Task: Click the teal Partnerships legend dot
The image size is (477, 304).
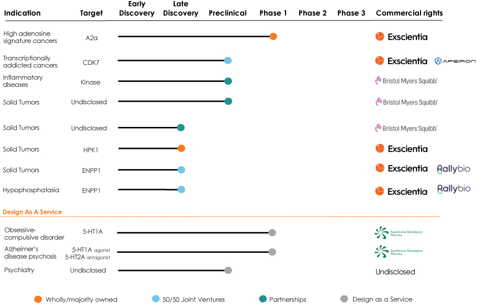Action: click(x=263, y=299)
